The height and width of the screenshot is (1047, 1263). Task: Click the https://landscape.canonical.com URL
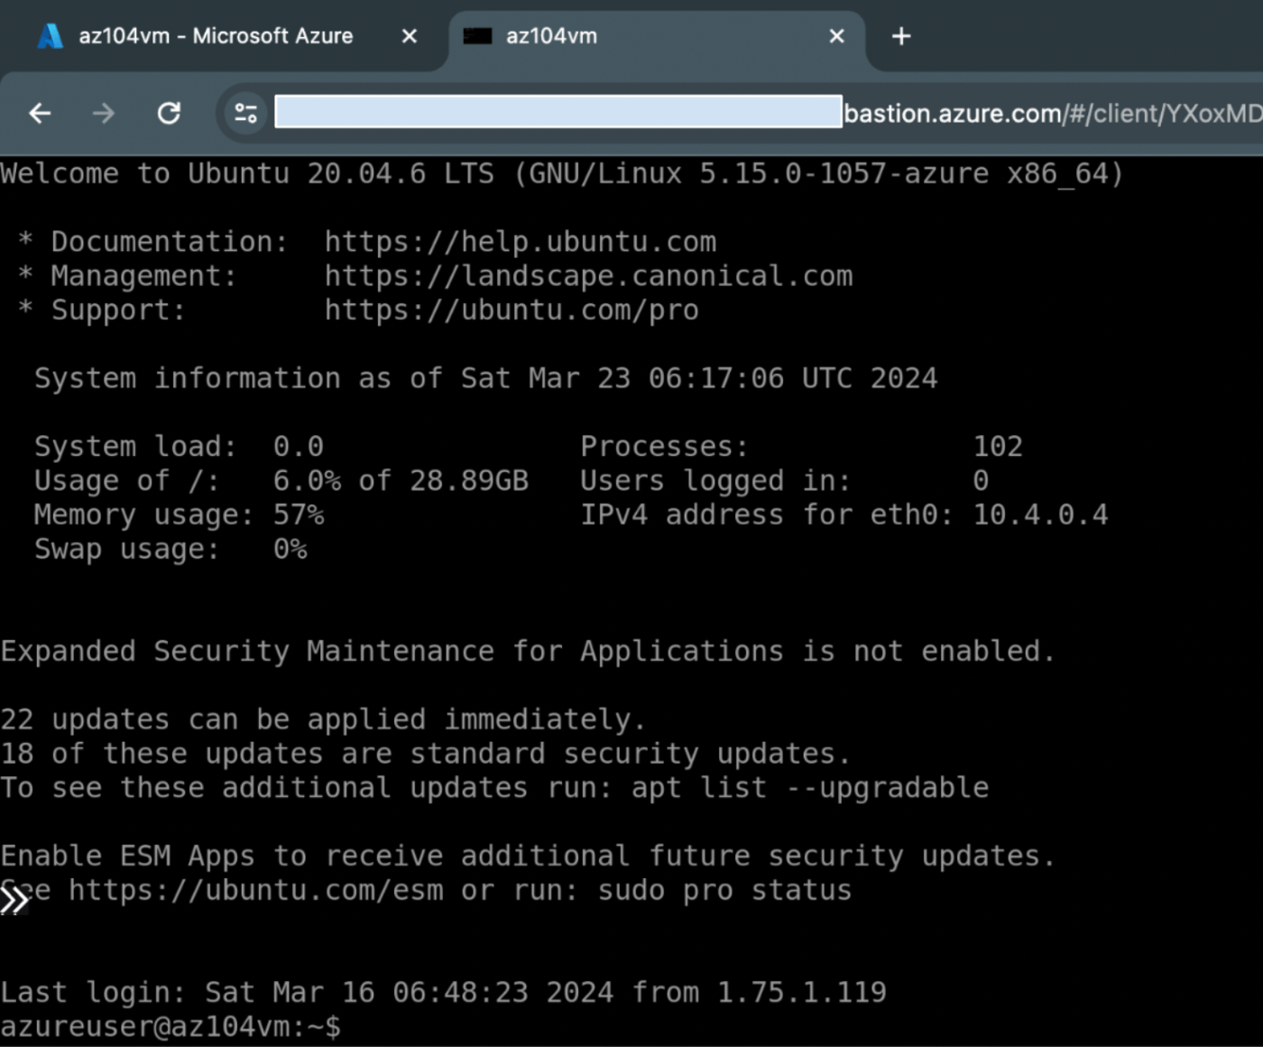pos(588,276)
